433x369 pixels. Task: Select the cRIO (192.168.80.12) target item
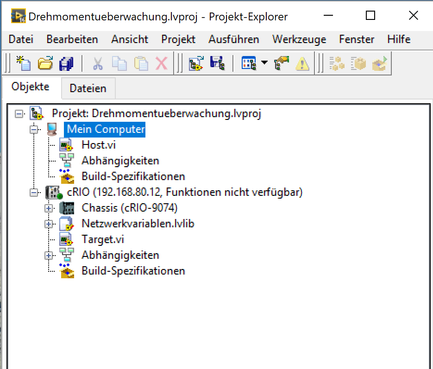pos(185,192)
